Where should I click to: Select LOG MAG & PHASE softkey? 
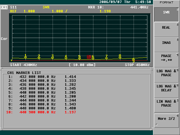point(166,75)
